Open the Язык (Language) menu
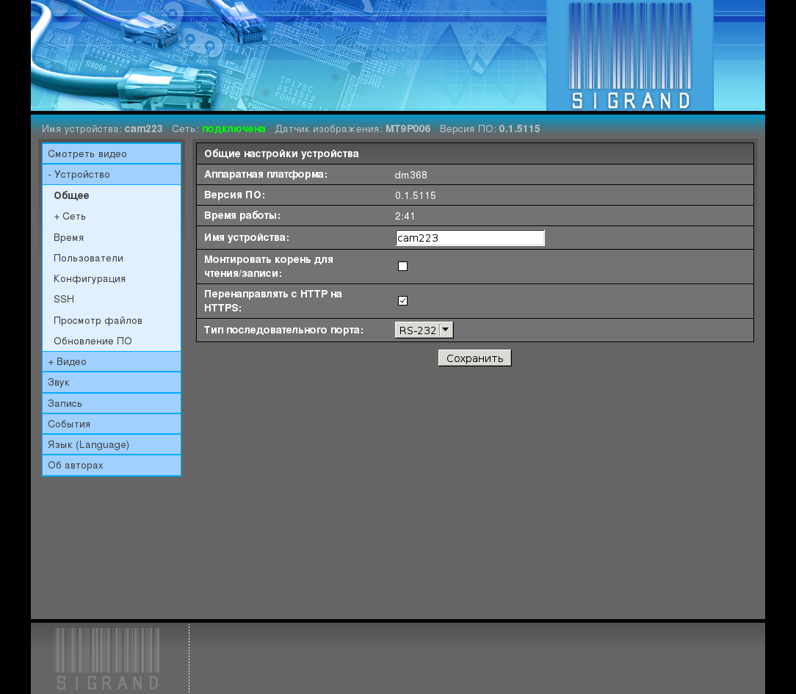Screen dimensions: 796x694 click(112, 444)
